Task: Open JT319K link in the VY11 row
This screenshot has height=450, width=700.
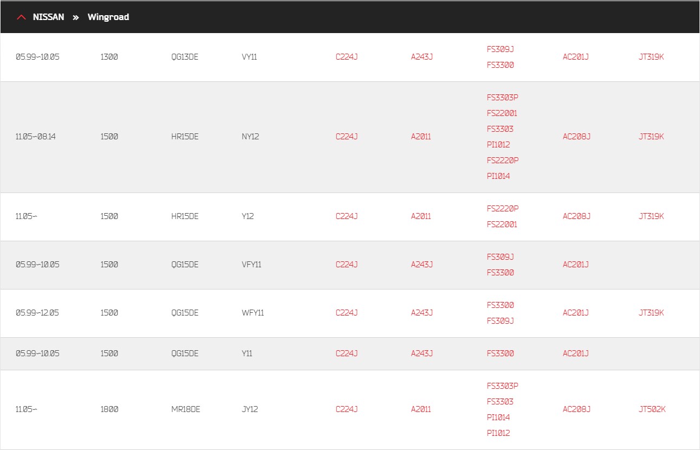Action: coord(651,57)
